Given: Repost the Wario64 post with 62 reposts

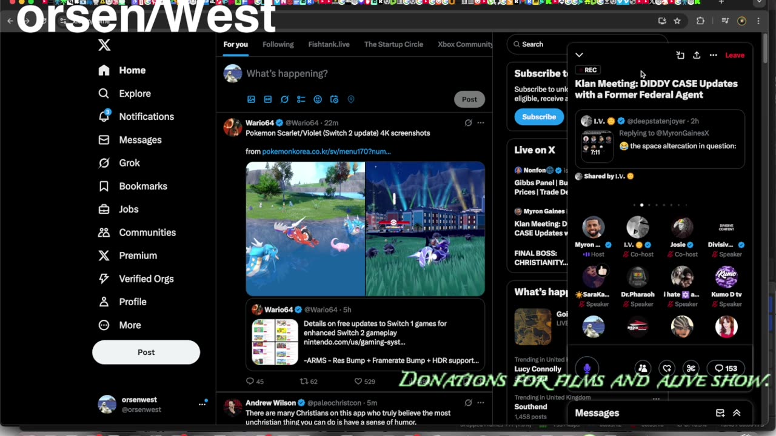Looking at the screenshot, I should click(x=309, y=381).
